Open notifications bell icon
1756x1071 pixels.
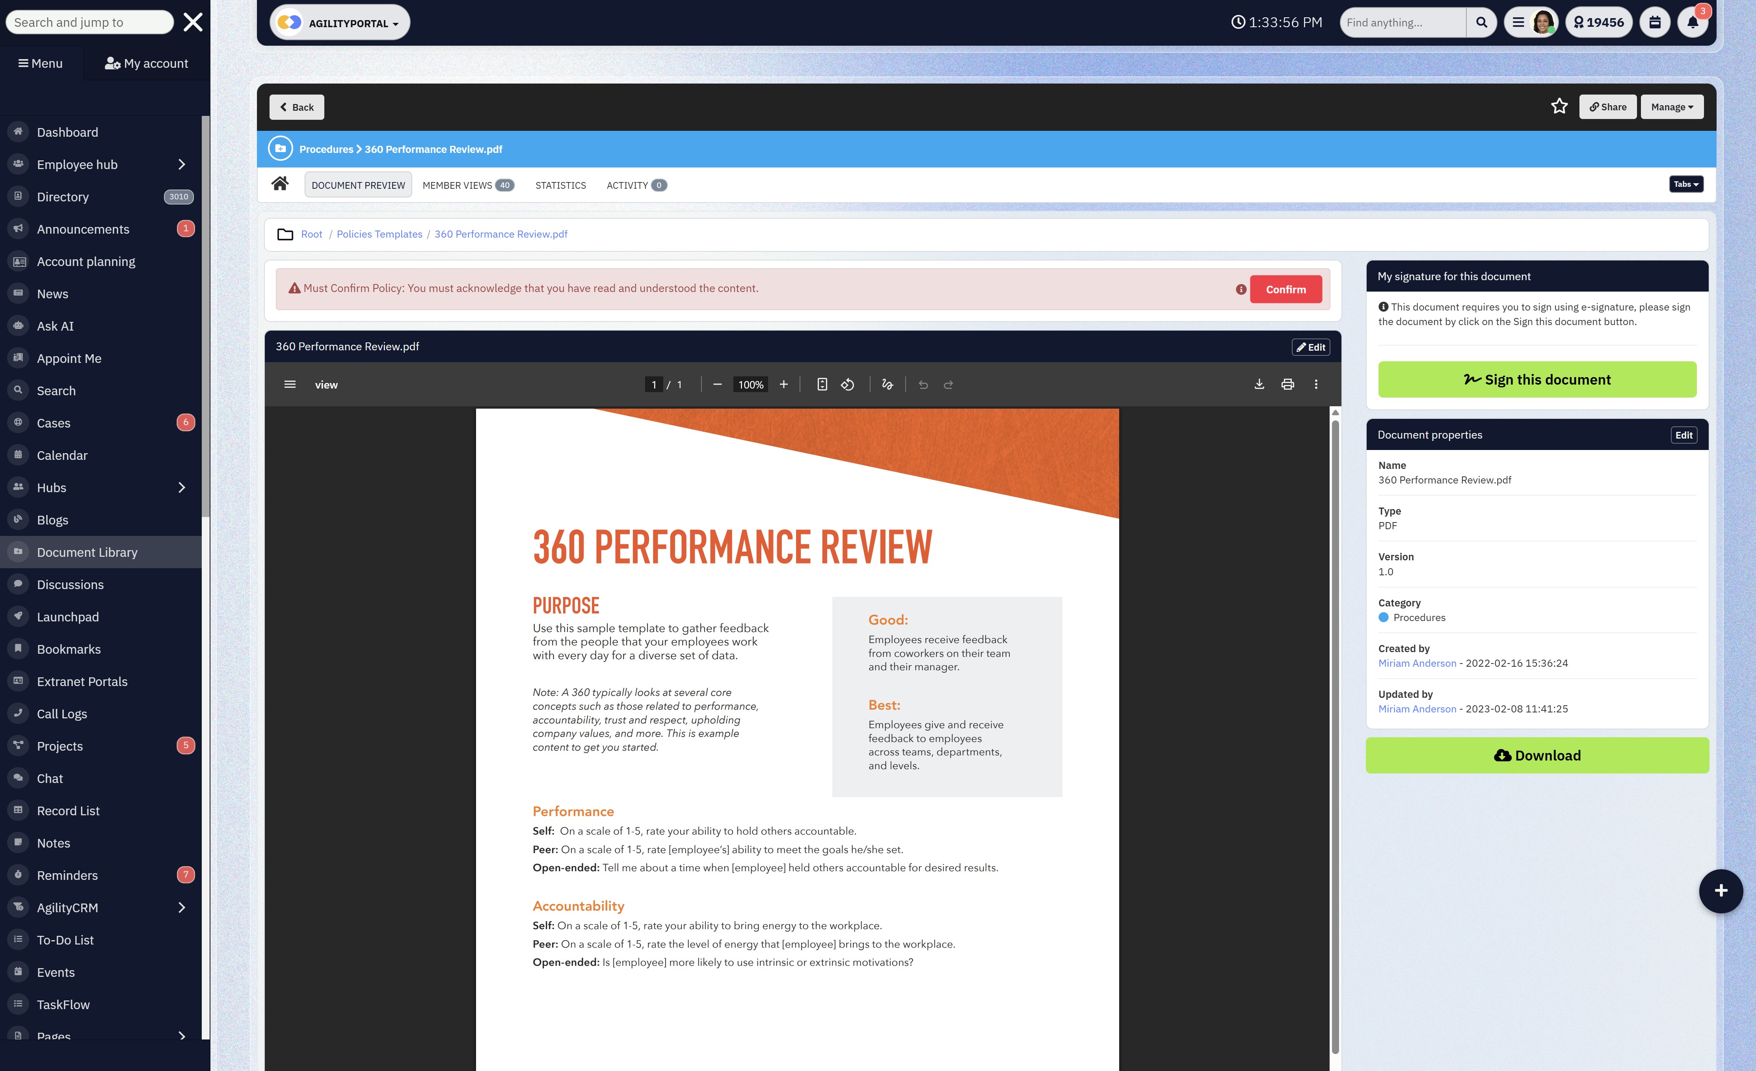1692,23
